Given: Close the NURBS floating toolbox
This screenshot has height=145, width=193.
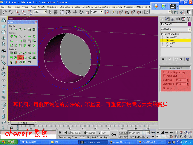Looking at the screenshot, I should pos(36,22).
